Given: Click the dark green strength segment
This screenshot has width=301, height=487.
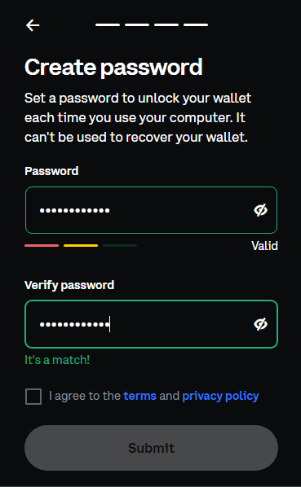Looking at the screenshot, I should (x=120, y=245).
